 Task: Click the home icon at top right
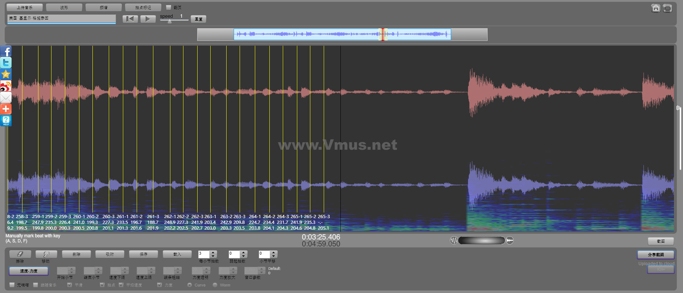click(655, 8)
